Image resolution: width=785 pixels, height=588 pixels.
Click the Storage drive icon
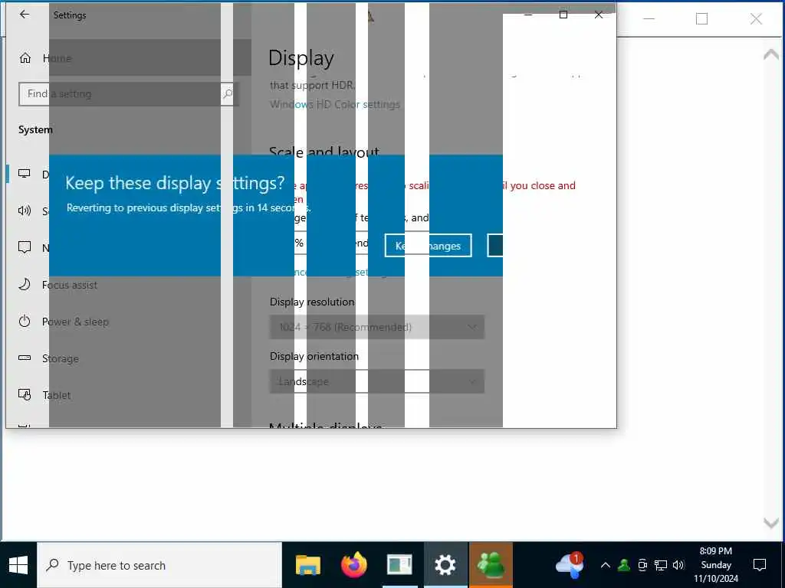[x=25, y=358]
